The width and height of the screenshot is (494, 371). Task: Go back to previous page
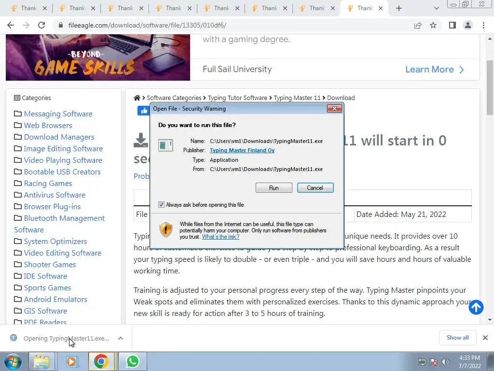point(11,25)
